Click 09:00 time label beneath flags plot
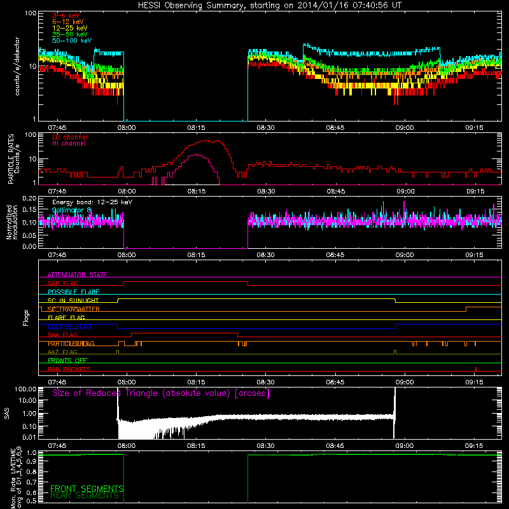Image resolution: width=509 pixels, height=509 pixels. [405, 382]
